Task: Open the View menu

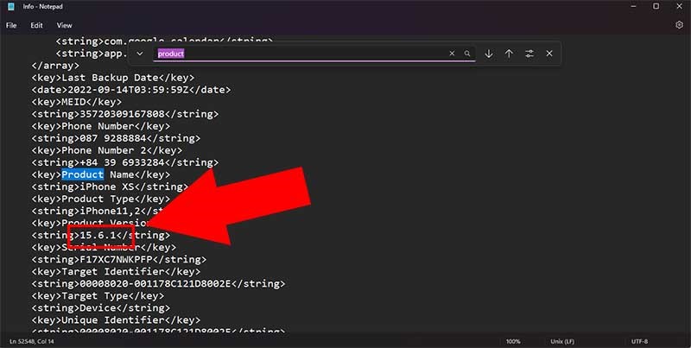Action: pos(64,26)
